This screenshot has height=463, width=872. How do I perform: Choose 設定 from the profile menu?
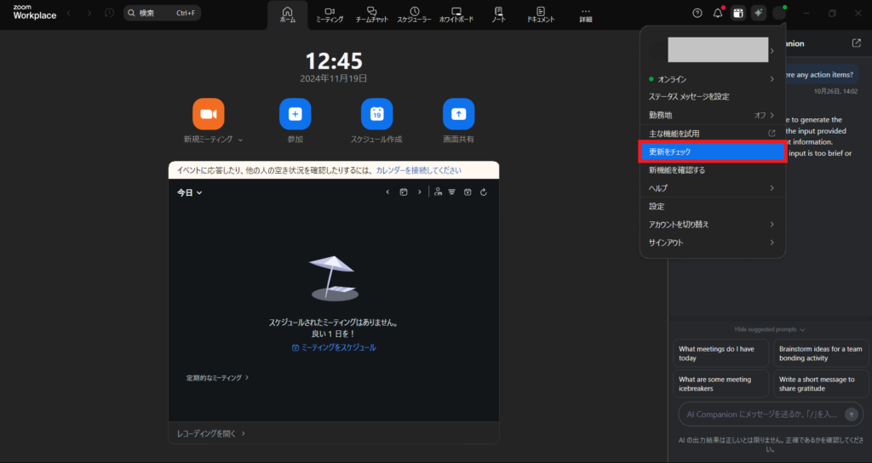(x=657, y=206)
